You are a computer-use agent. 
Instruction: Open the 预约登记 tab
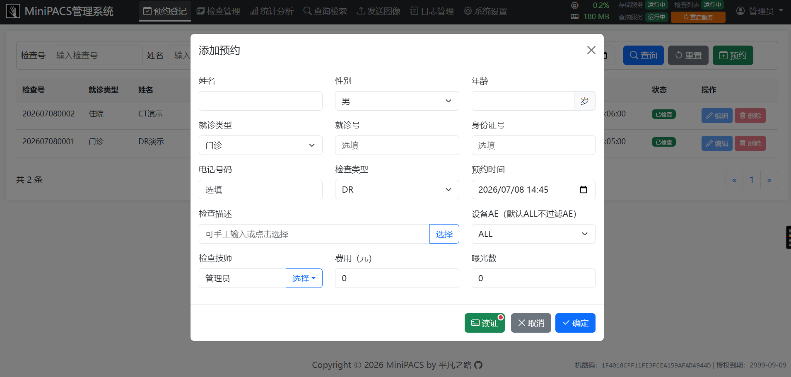(165, 11)
